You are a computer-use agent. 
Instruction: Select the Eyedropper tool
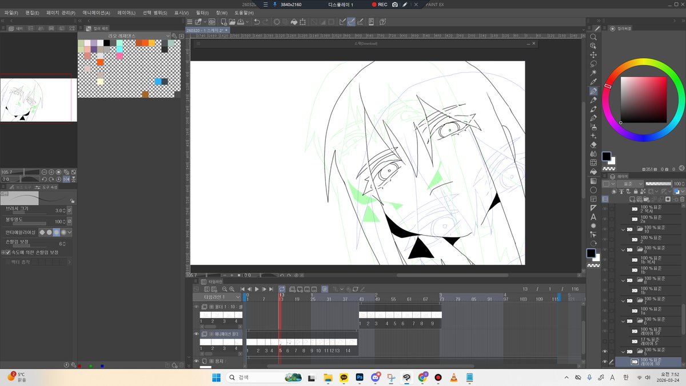tap(593, 82)
